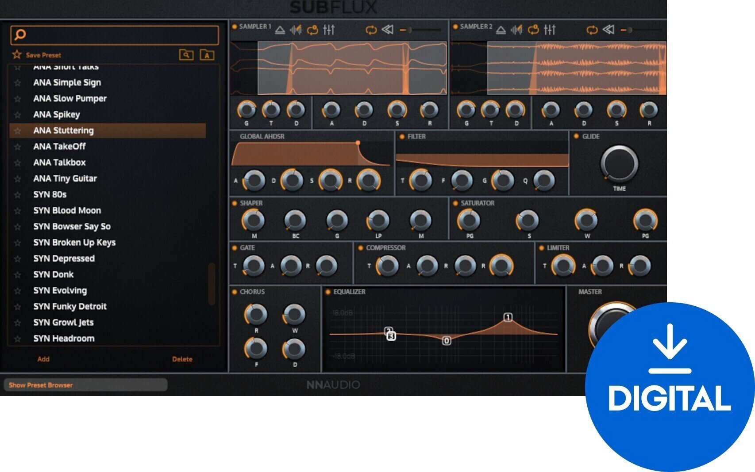Open the alphabetical preset folder icon
The width and height of the screenshot is (755, 472).
point(206,55)
